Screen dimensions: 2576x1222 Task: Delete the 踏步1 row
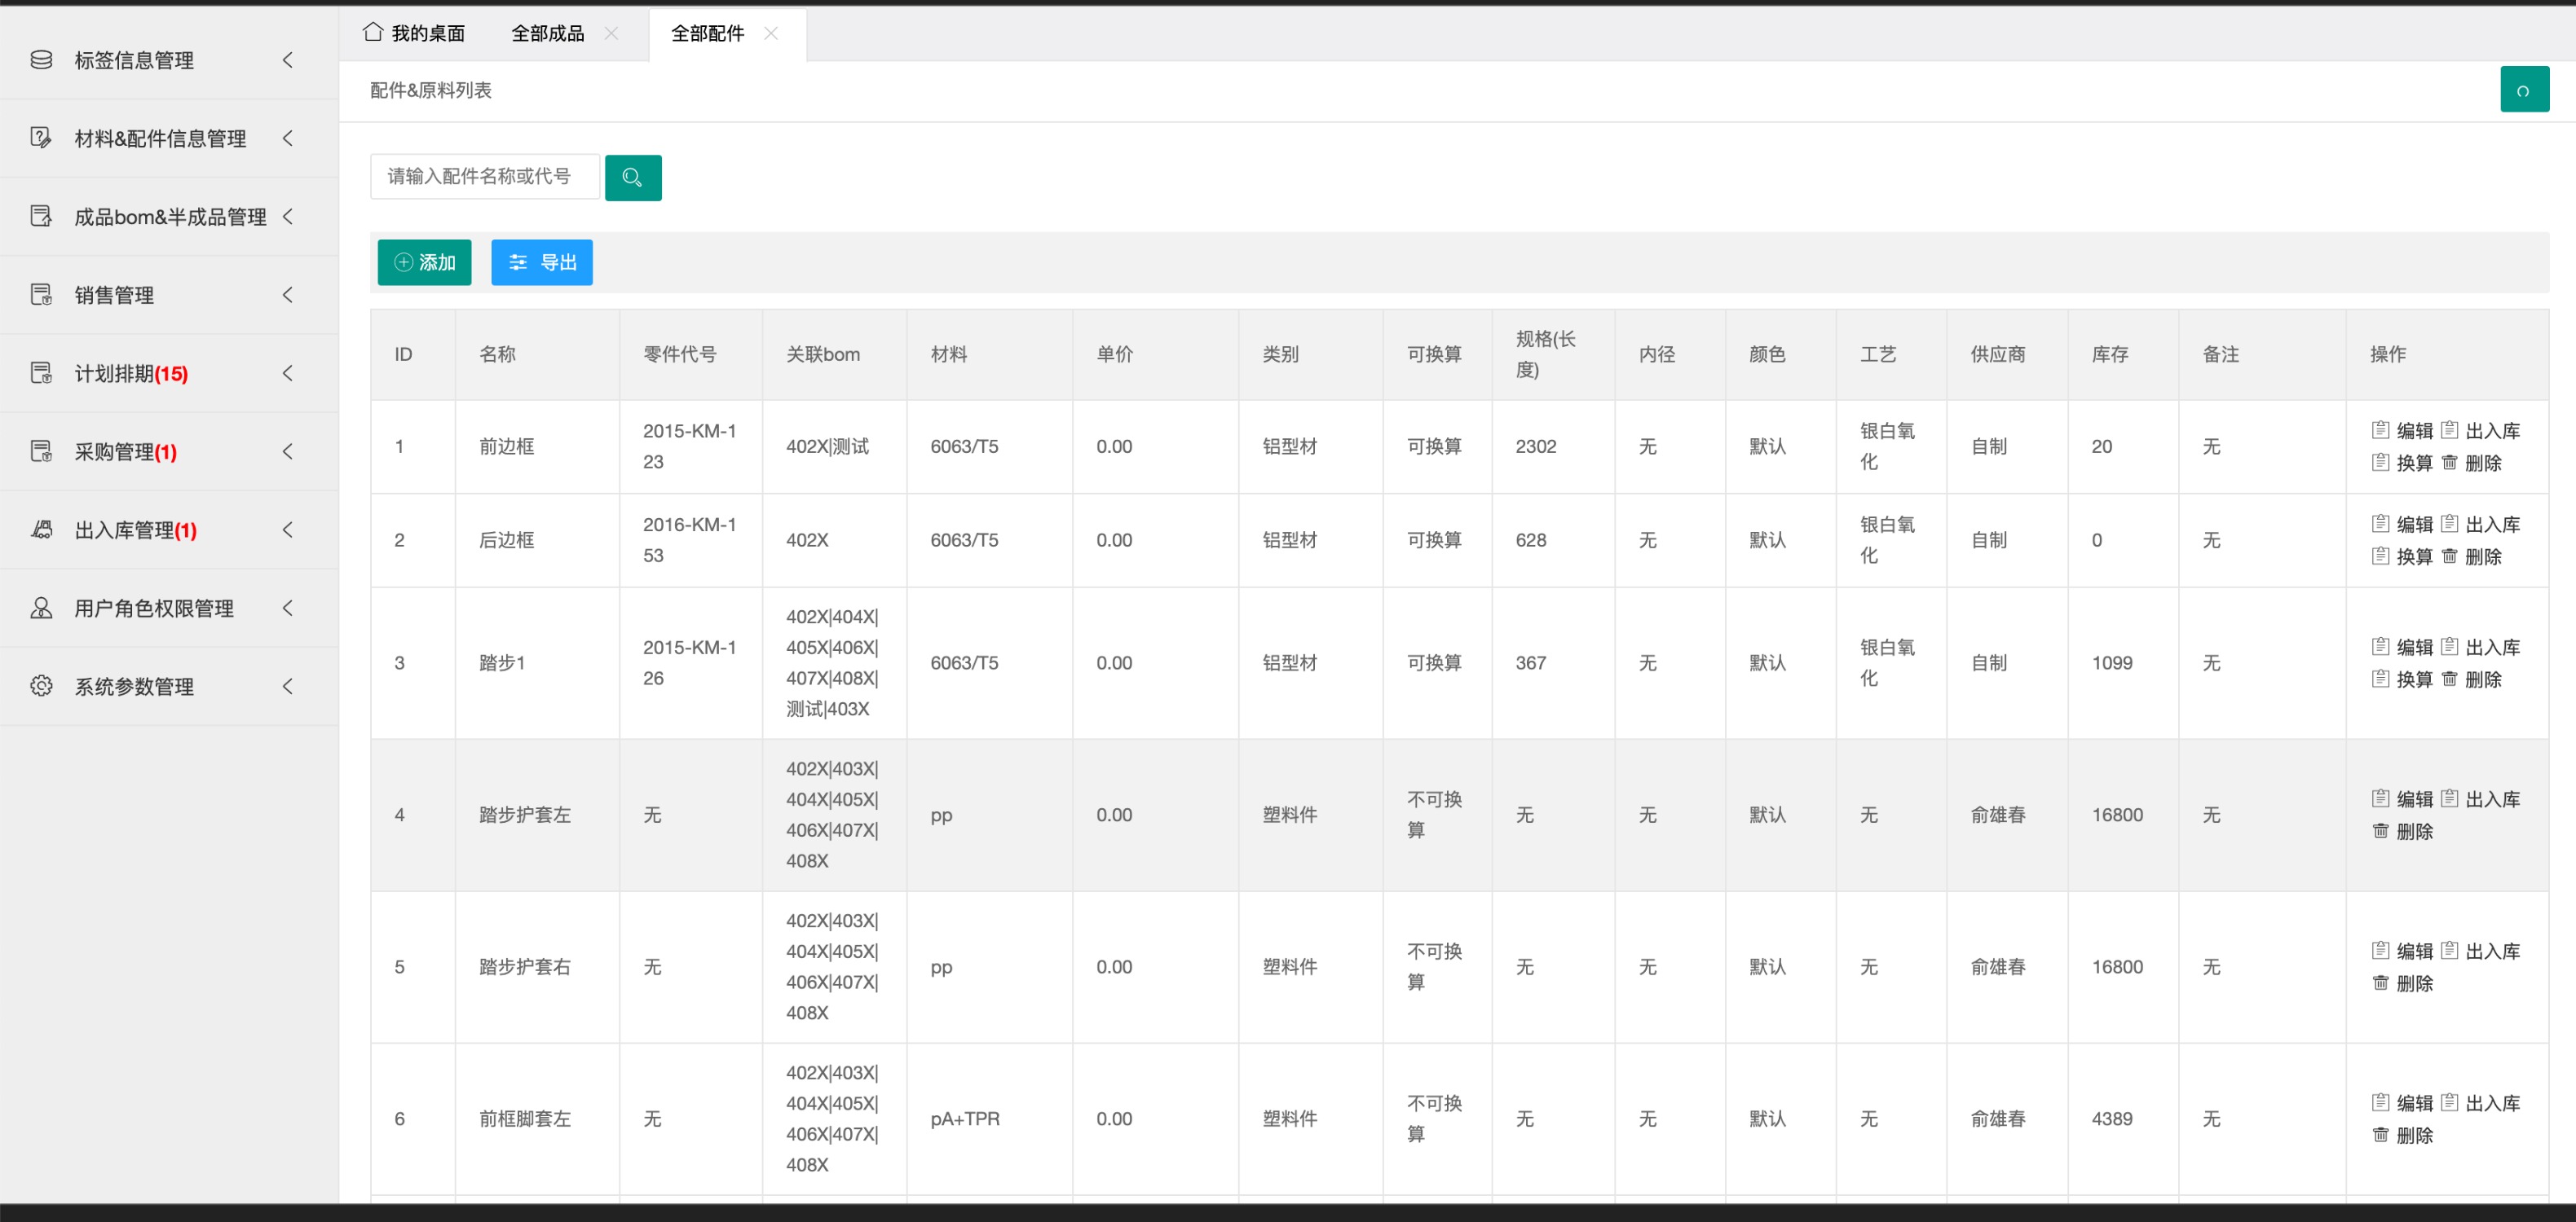click(x=2471, y=679)
